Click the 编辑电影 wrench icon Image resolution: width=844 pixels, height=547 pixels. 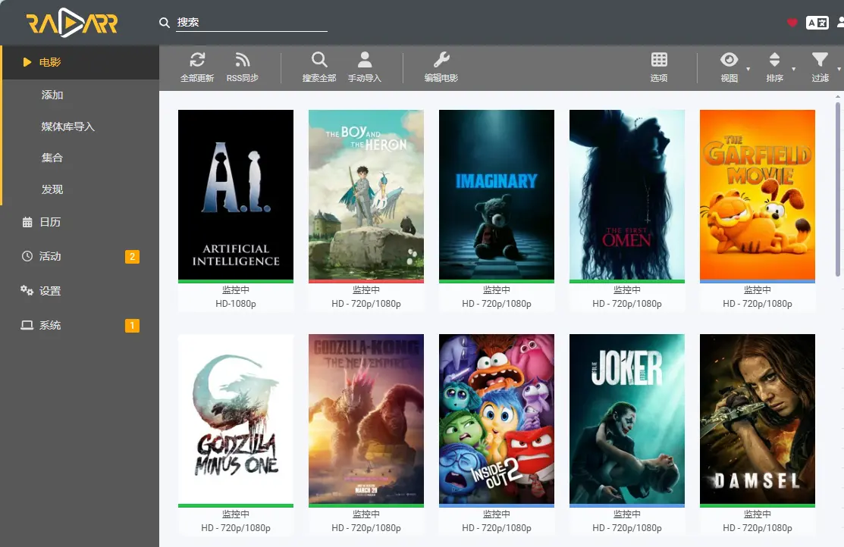click(441, 61)
